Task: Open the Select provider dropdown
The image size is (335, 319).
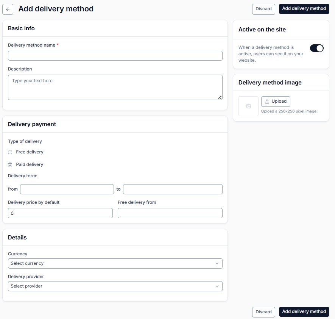Action: click(x=115, y=286)
